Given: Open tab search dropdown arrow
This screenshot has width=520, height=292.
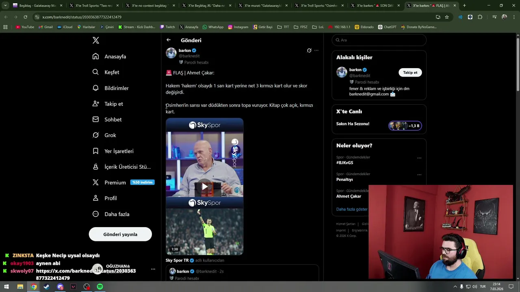Looking at the screenshot, I should (x=5, y=6).
